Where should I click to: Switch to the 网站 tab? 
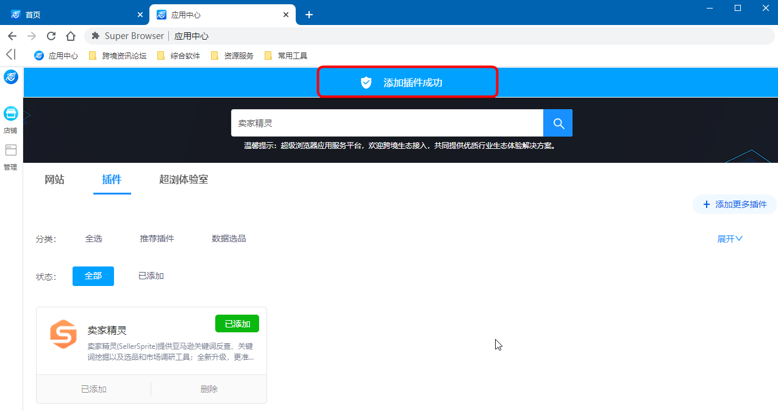[54, 179]
